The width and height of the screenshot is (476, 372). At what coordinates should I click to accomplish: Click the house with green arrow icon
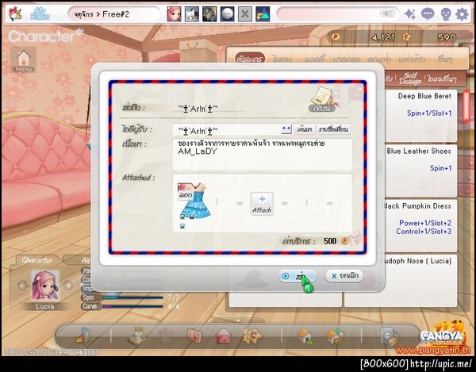tap(306, 336)
